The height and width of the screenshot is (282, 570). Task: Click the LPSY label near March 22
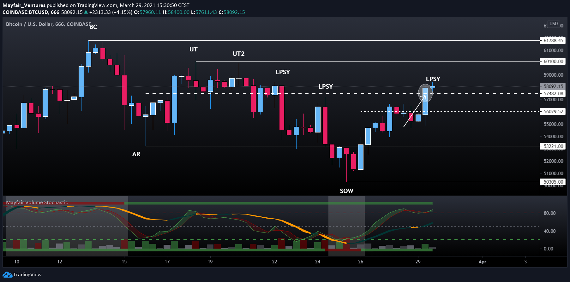[x=283, y=72]
